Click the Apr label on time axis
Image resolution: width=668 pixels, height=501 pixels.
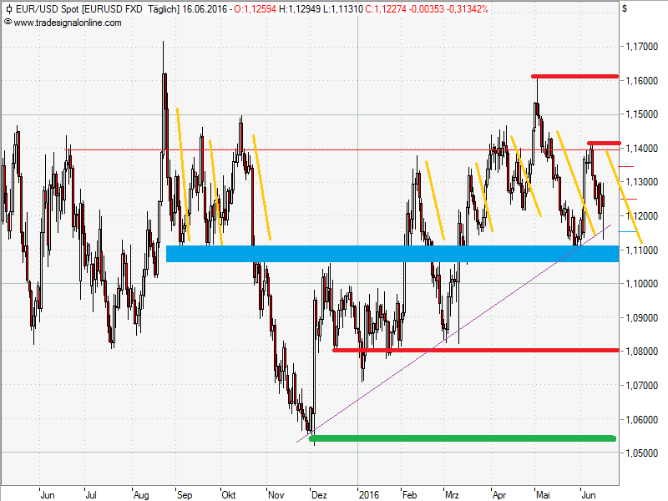(498, 495)
